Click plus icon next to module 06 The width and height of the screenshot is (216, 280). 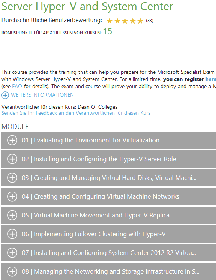[12, 234]
